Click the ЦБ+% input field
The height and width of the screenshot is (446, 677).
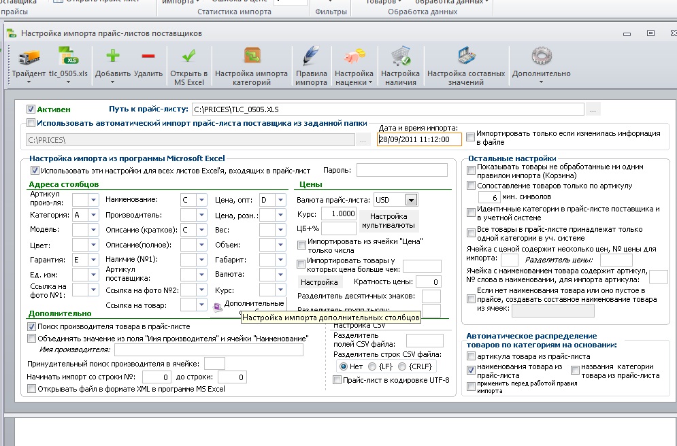[339, 228]
